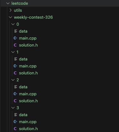Image resolution: width=119 pixels, height=132 pixels.
Task: Open solution.h in folder 1
Action: coord(28,73)
